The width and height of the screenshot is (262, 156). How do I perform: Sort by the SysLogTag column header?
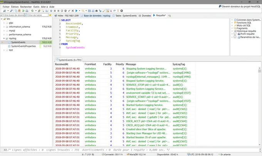183,64
